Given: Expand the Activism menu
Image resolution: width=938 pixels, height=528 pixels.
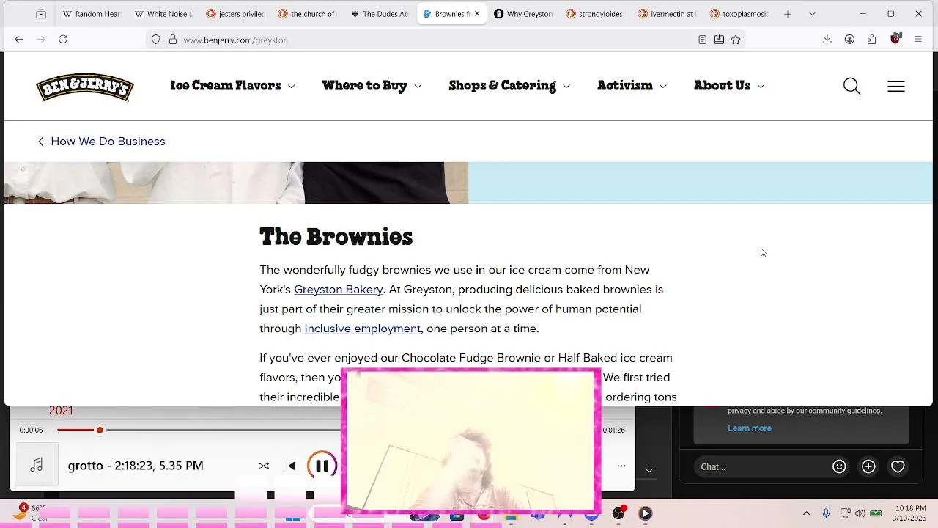Looking at the screenshot, I should click(x=632, y=86).
